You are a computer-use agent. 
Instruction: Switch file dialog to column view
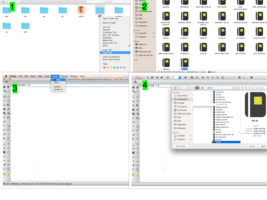point(197,88)
